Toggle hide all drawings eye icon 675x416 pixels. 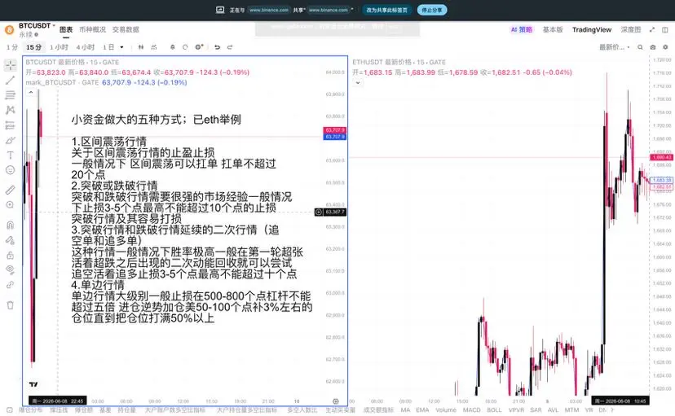tap(11, 270)
